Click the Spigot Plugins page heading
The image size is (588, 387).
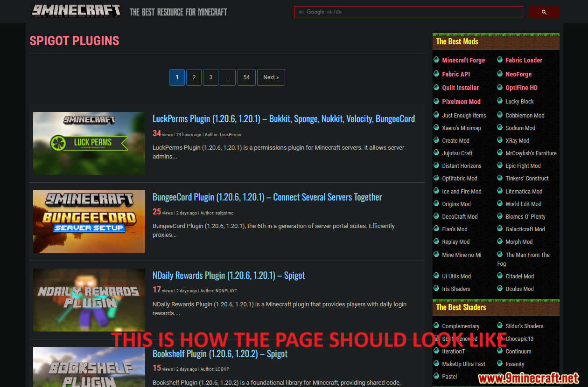pos(74,41)
